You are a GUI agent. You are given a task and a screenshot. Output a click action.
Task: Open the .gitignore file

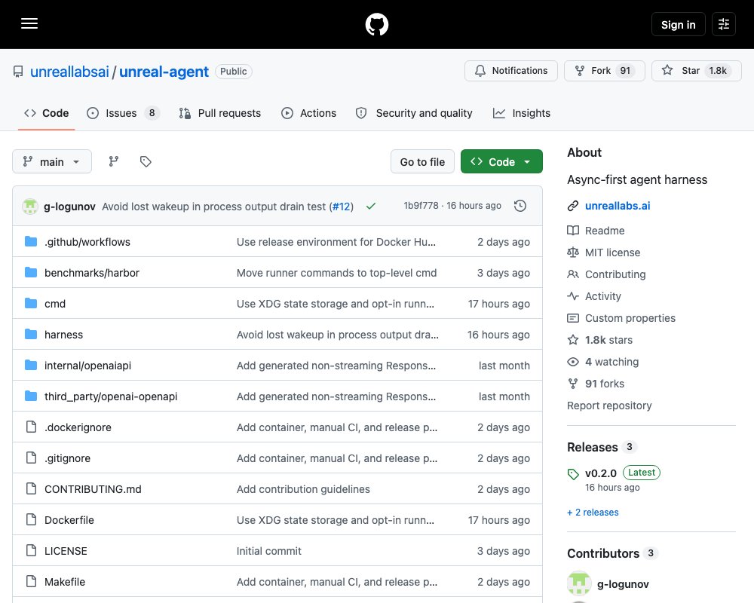tap(67, 458)
